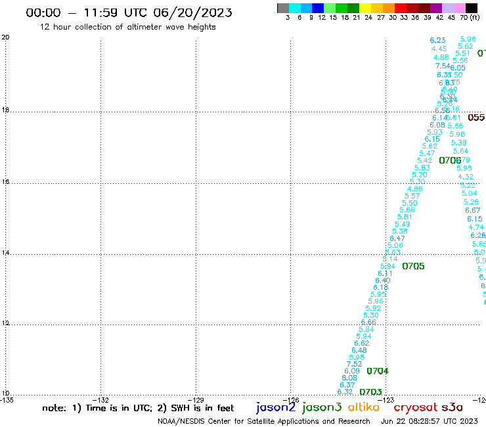
Task: Click the NOAA/NESDIS Center credit text
Action: point(264,421)
